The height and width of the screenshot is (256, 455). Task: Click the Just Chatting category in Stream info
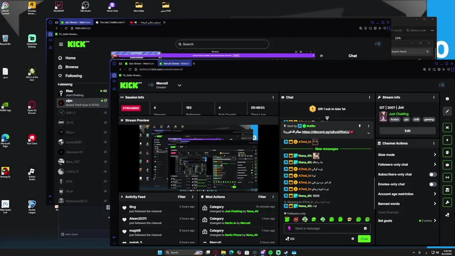tap(398, 114)
